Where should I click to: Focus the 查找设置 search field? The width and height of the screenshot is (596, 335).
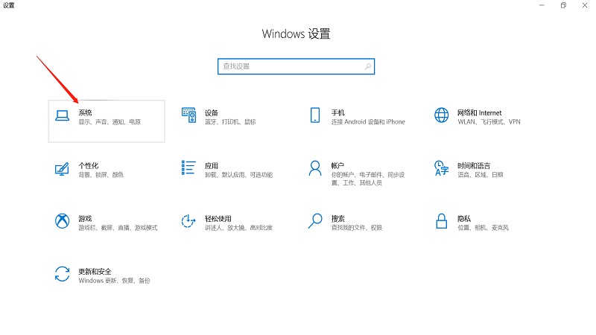[x=291, y=66]
